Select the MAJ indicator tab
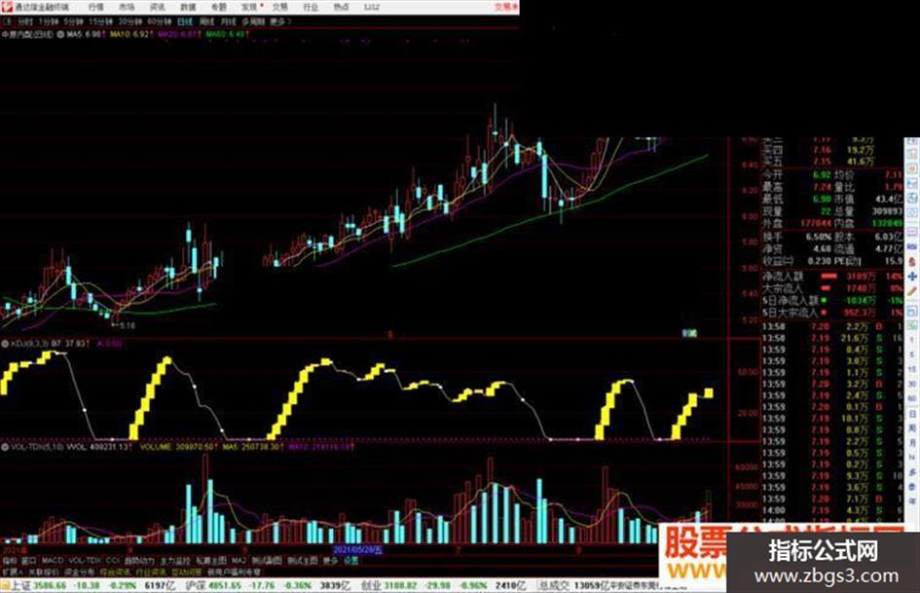 pyautogui.click(x=239, y=561)
